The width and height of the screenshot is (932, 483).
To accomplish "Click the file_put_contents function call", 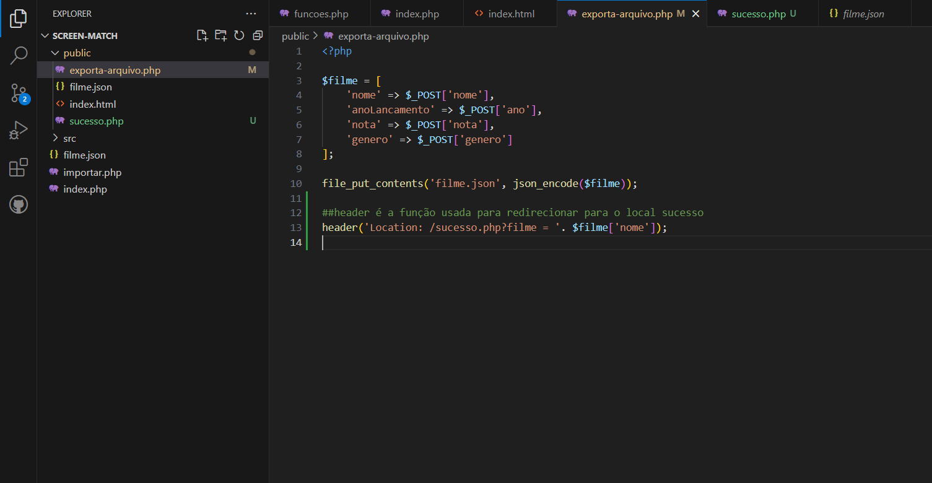I will coord(373,183).
